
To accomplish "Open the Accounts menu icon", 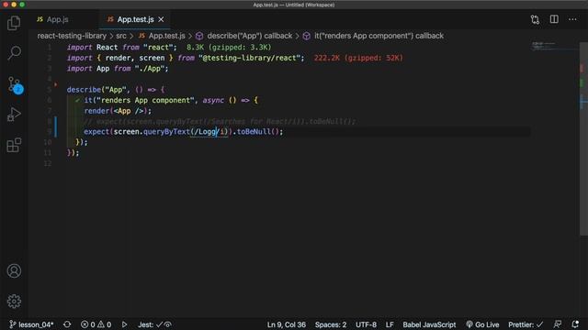I will click(14, 271).
